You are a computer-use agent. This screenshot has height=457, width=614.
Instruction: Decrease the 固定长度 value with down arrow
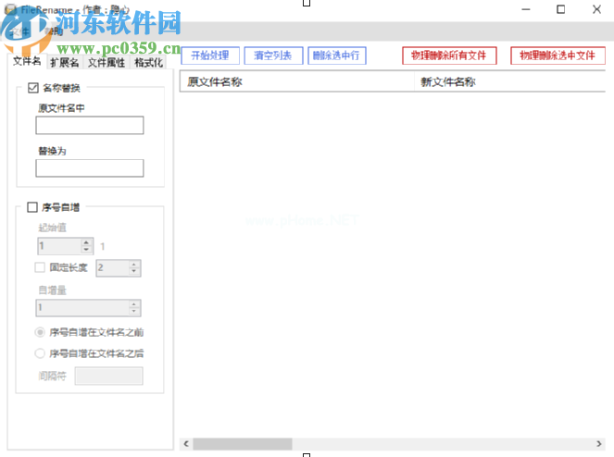134,271
